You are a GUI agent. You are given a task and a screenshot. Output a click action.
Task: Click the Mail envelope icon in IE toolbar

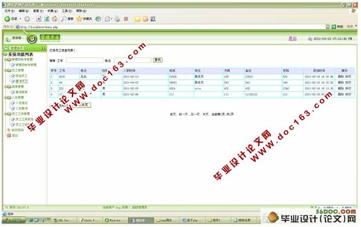(x=107, y=19)
